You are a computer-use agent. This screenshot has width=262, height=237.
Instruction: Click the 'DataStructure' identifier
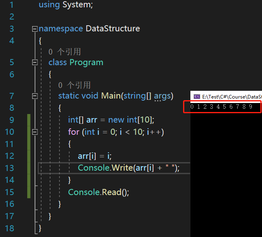pos(113,29)
